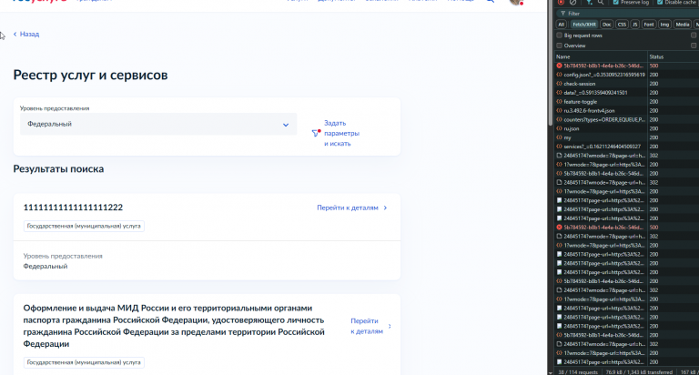Click the XHR icon beside counters?types=ORDER
The height and width of the screenshot is (375, 699).
559,119
